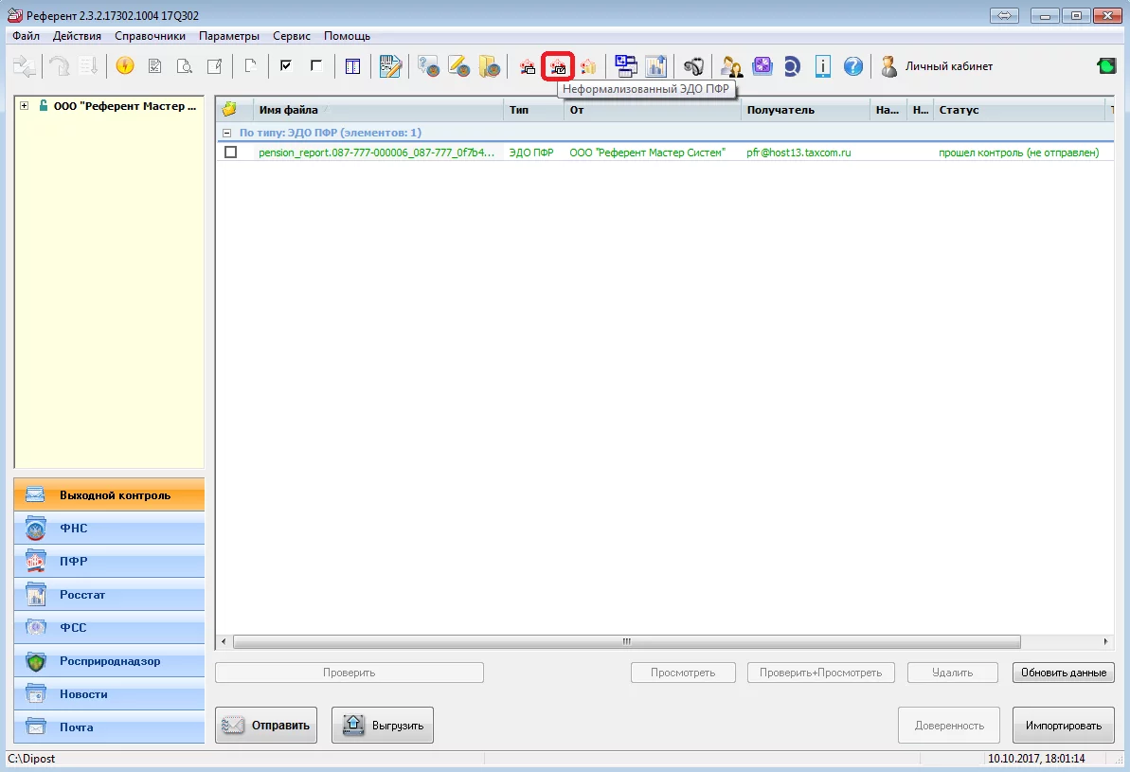
Task: Click the purple square toolbar icon
Action: tap(762, 66)
